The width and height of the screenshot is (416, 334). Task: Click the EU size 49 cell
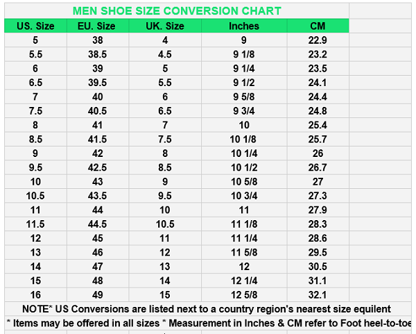pos(97,295)
